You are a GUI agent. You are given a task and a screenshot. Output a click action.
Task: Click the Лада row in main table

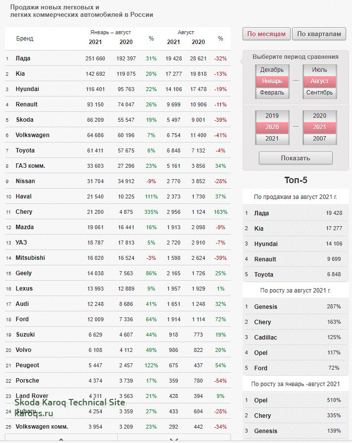118,58
